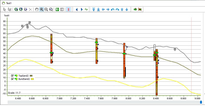The width and height of the screenshot is (205, 106).
Task: Click the yellow BundSand2 color swatch
Action: coord(32,79)
